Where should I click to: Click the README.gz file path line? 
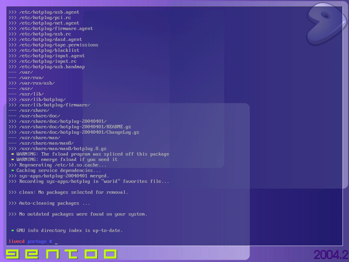[70, 127]
